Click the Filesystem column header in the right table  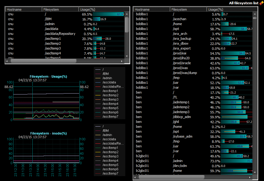click(x=179, y=9)
